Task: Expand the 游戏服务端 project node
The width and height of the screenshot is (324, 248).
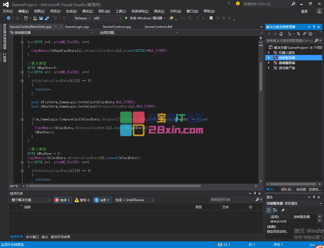Action: [269, 63]
